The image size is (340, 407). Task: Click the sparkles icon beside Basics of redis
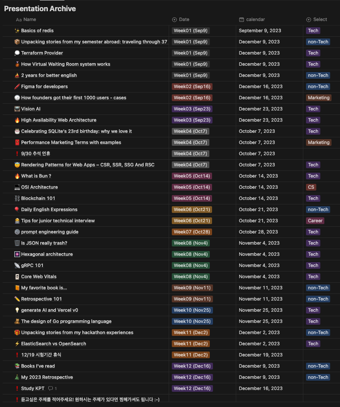click(x=17, y=30)
